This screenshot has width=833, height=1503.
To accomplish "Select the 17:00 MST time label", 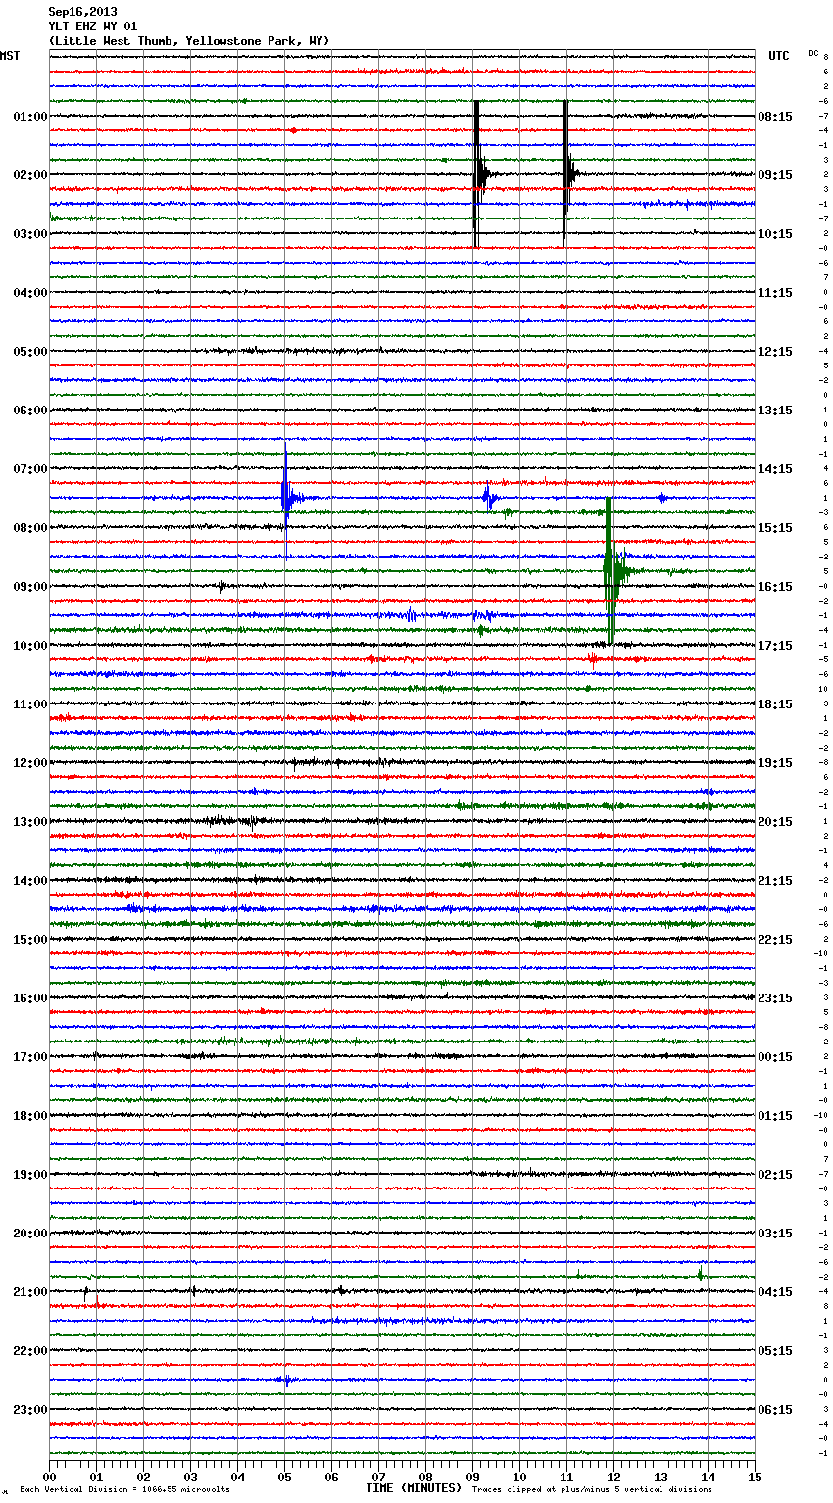I will coord(30,1057).
